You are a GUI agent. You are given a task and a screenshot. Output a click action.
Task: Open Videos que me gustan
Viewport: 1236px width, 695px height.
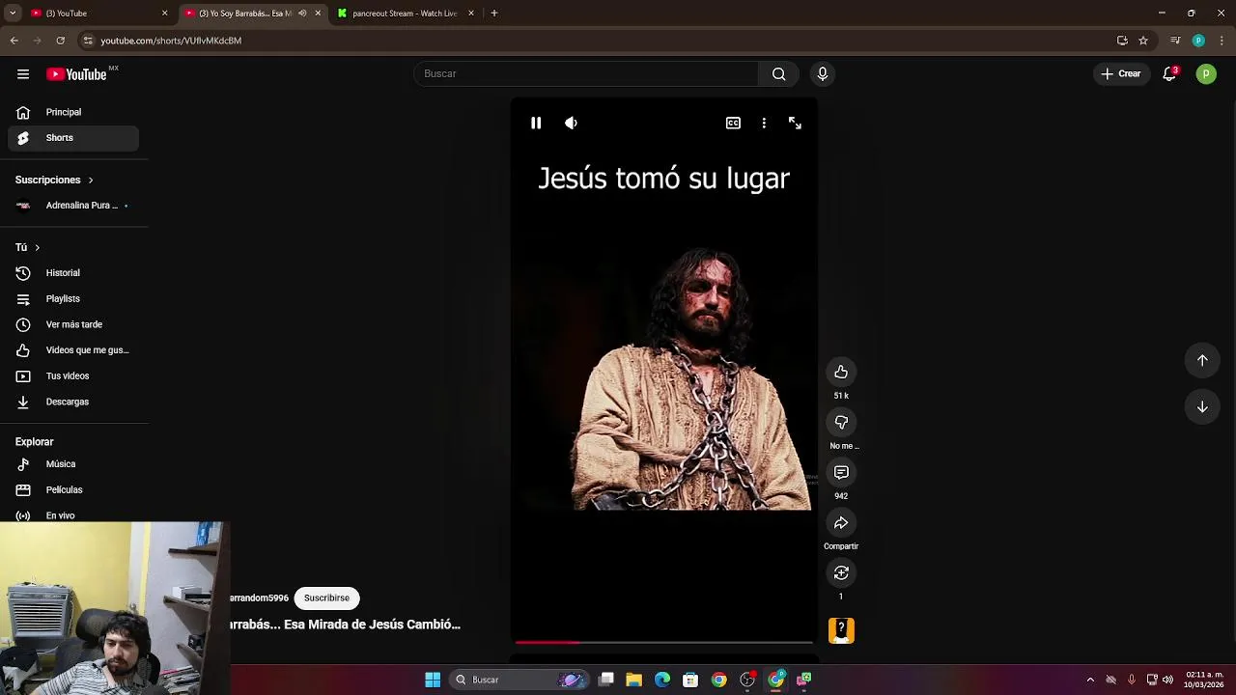tap(73, 350)
